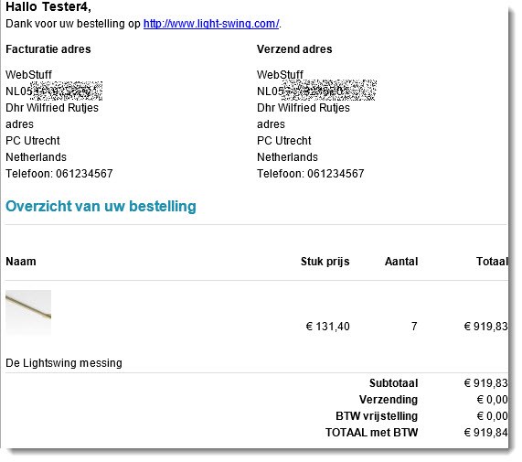Image resolution: width=522 pixels, height=462 pixels.
Task: Click the Verzending label
Action: click(x=389, y=400)
